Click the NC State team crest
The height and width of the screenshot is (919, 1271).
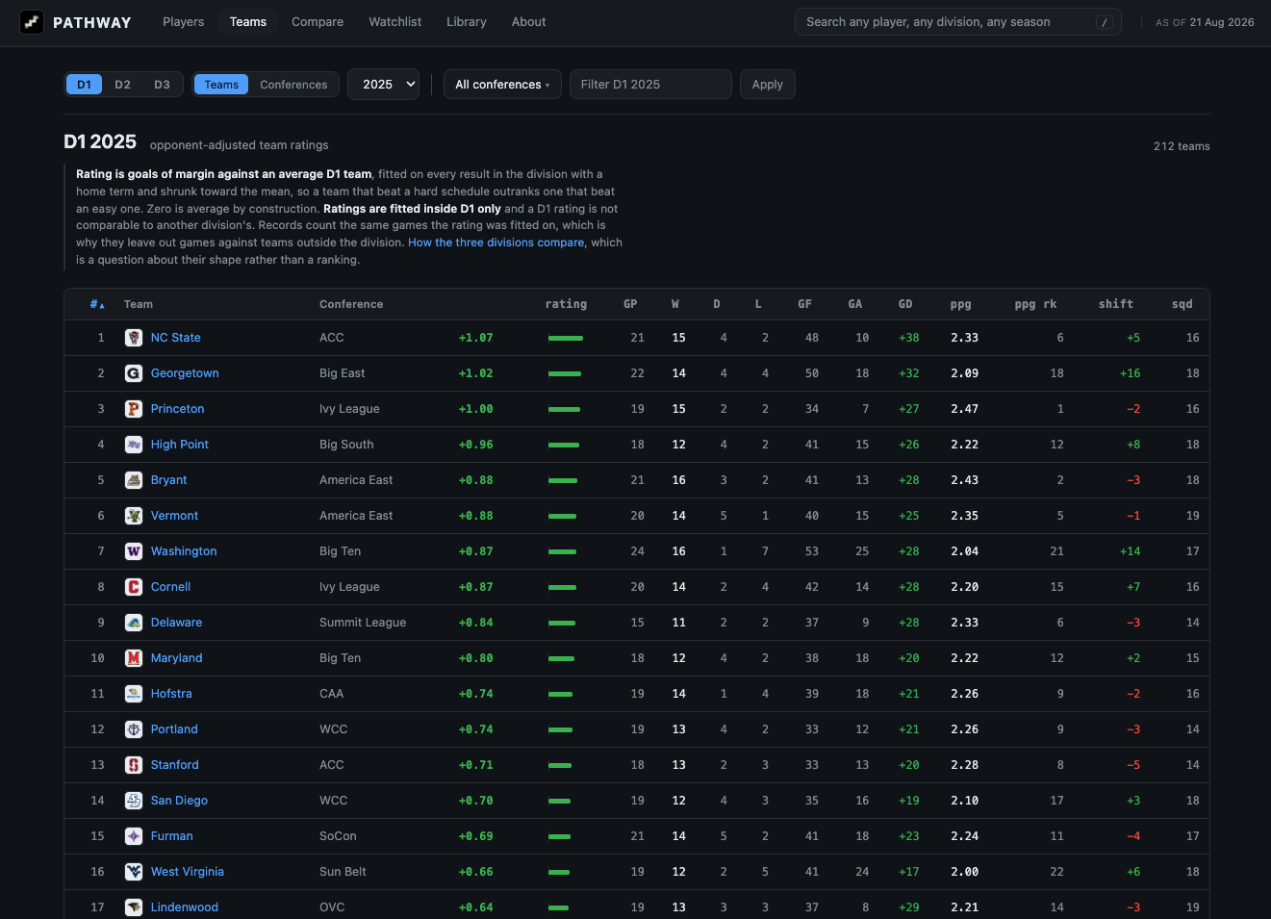pos(134,338)
